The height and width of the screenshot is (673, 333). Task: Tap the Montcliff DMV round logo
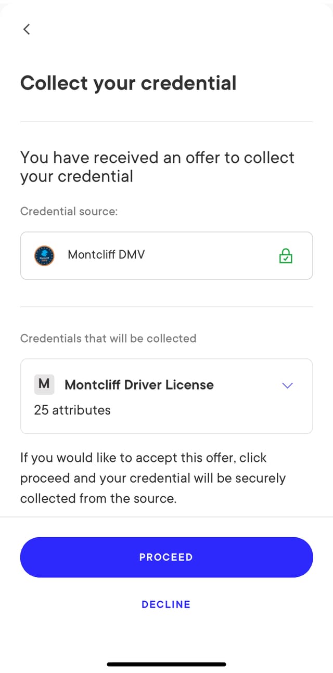click(x=44, y=255)
